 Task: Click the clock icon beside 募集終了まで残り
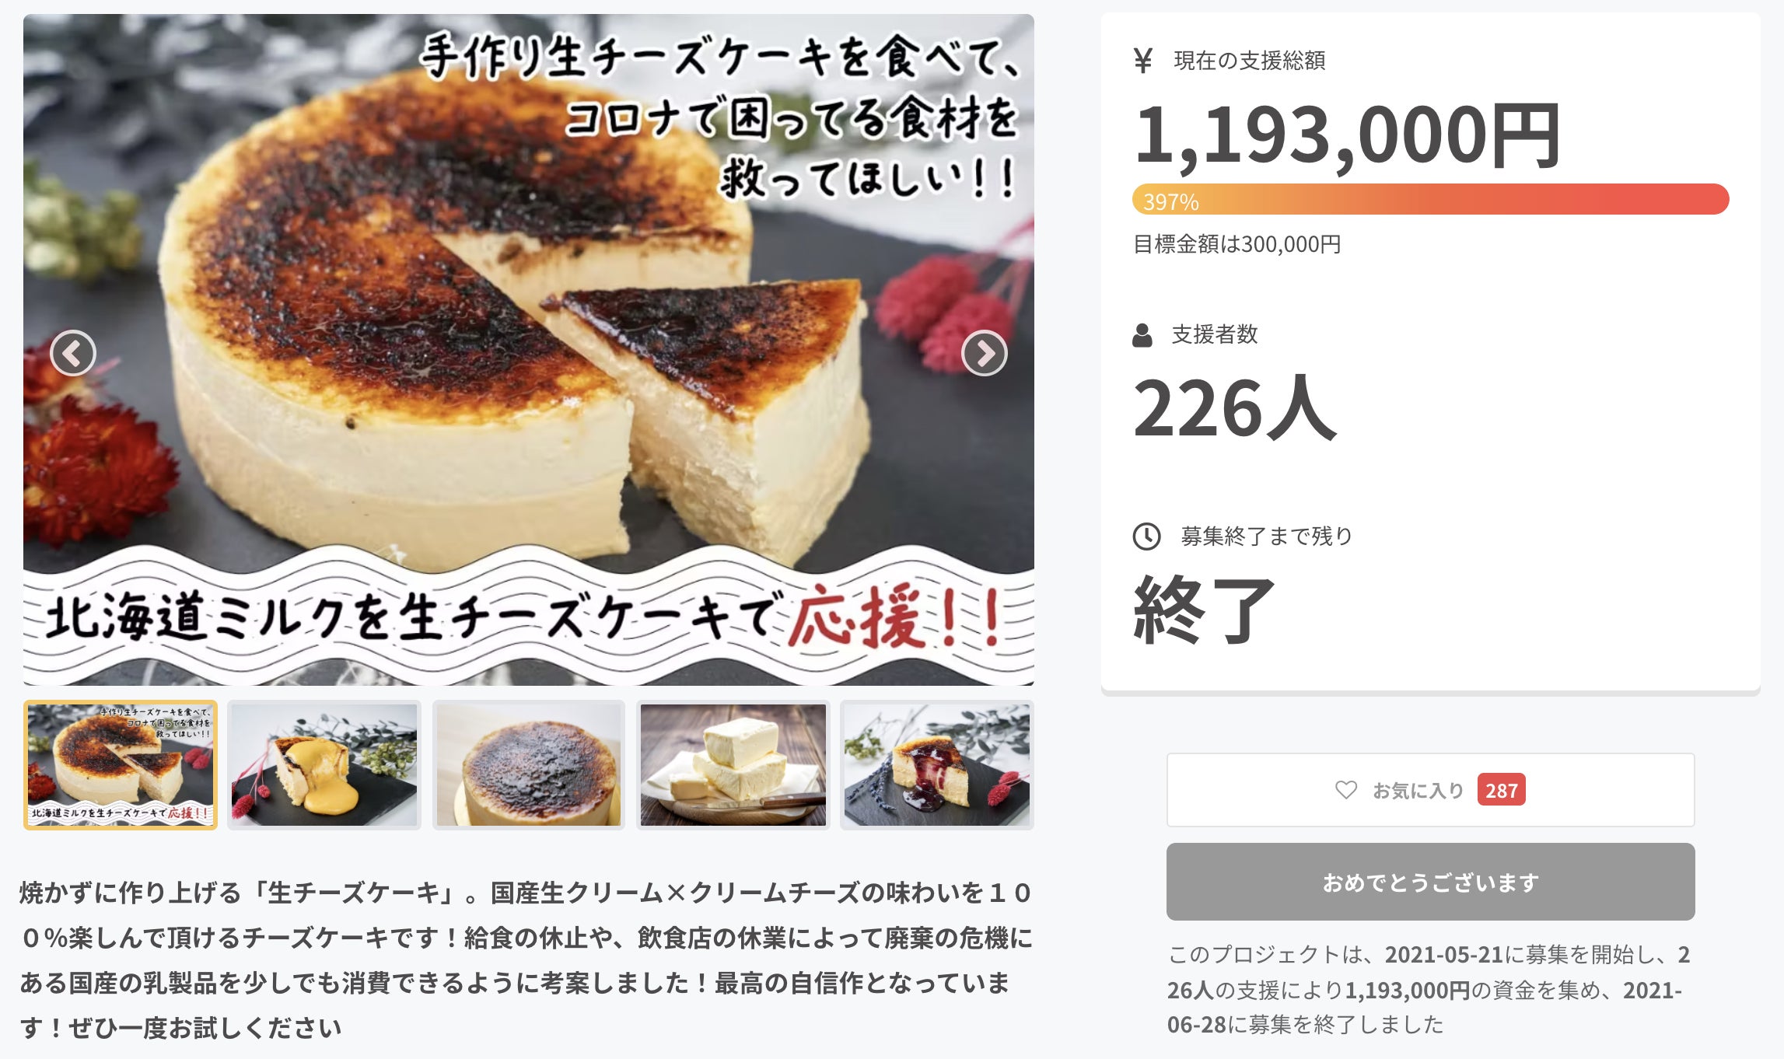1146,536
